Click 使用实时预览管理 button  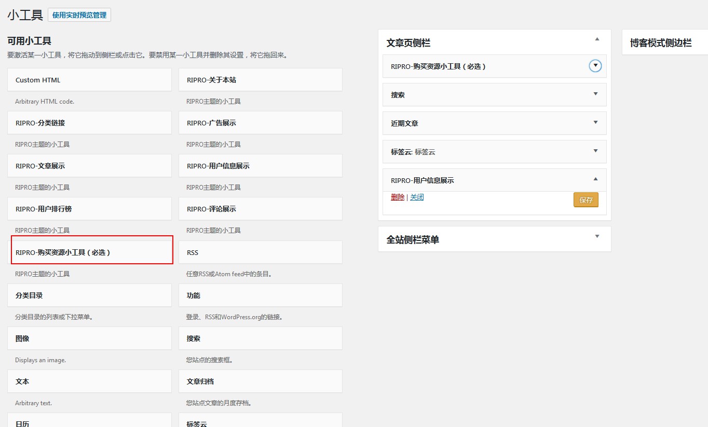coord(79,15)
